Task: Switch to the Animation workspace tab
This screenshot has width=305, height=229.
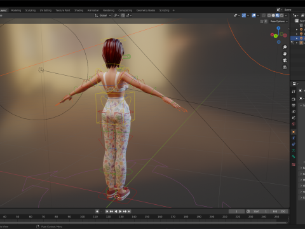Action: [93, 10]
